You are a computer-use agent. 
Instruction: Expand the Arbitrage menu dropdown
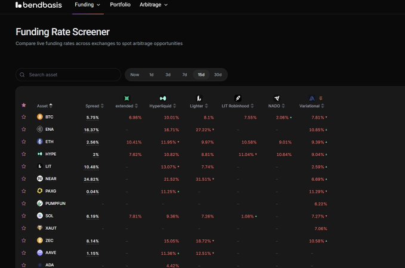point(154,5)
